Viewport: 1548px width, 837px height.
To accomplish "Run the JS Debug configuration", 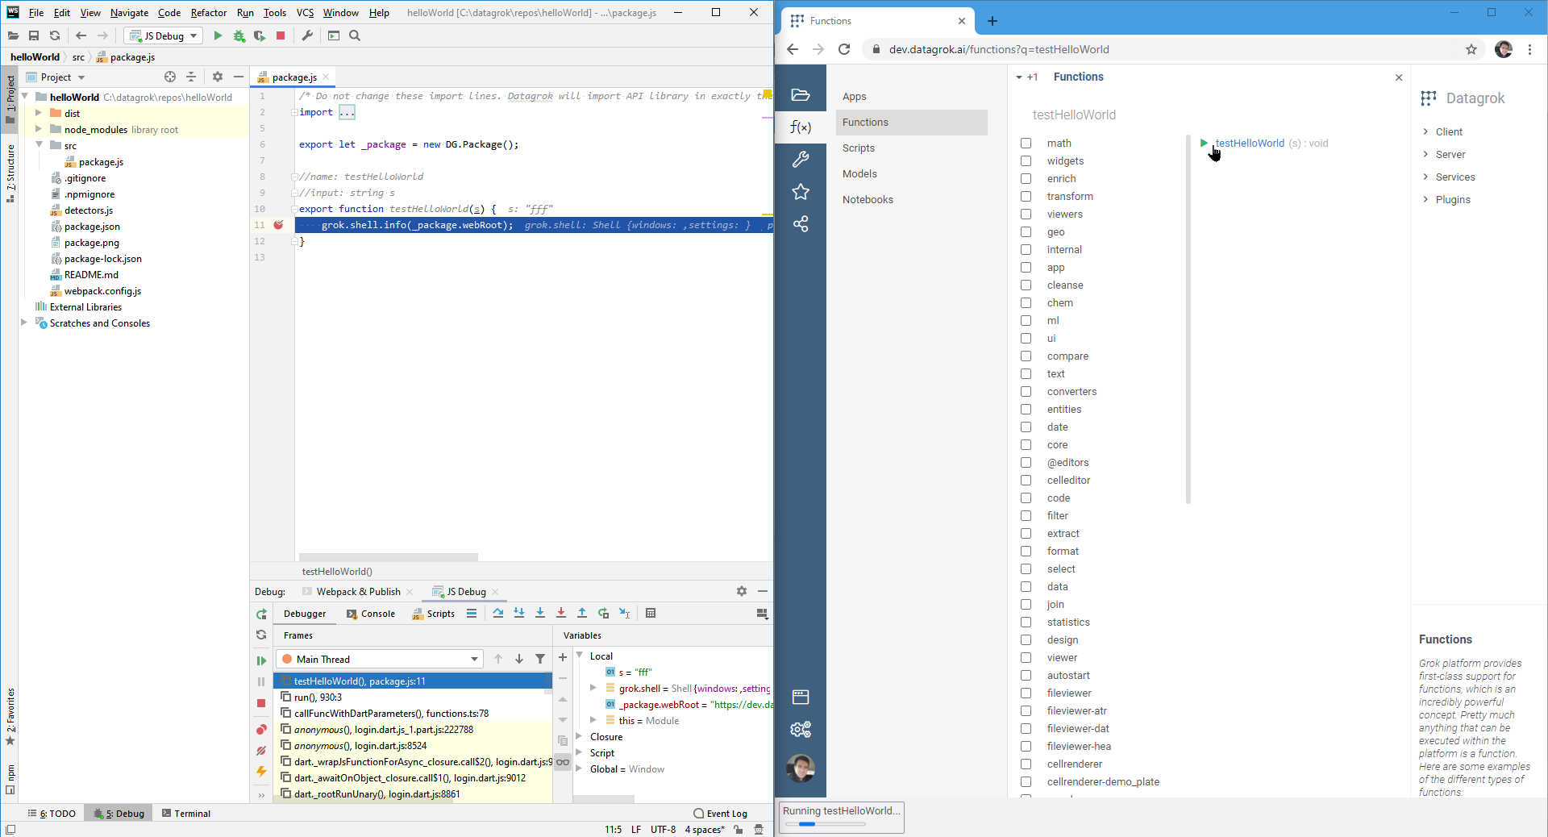I will click(218, 35).
